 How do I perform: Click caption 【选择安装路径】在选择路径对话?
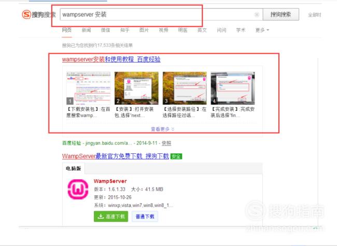tap(185, 112)
